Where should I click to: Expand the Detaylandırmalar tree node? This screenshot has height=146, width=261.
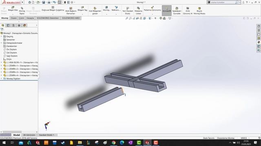[x=1, y=43]
